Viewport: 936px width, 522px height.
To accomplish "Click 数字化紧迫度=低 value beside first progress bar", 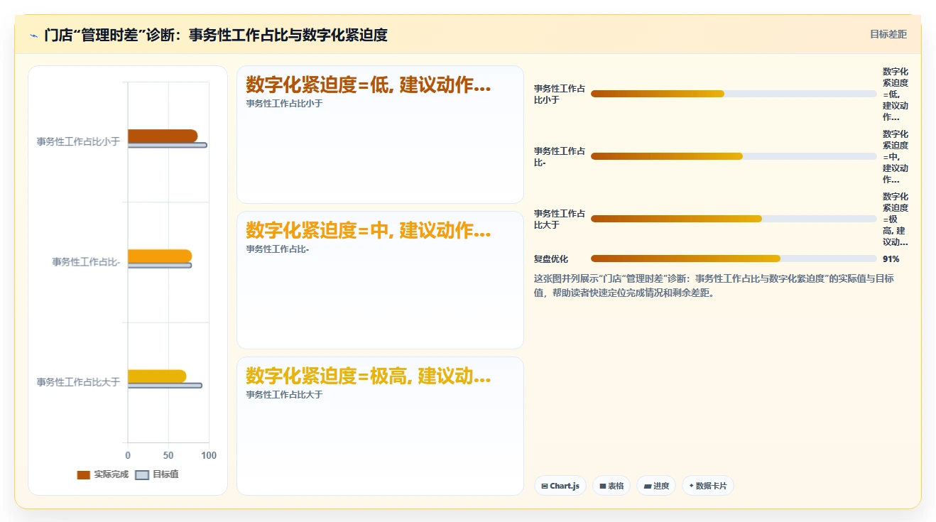I will click(x=896, y=94).
